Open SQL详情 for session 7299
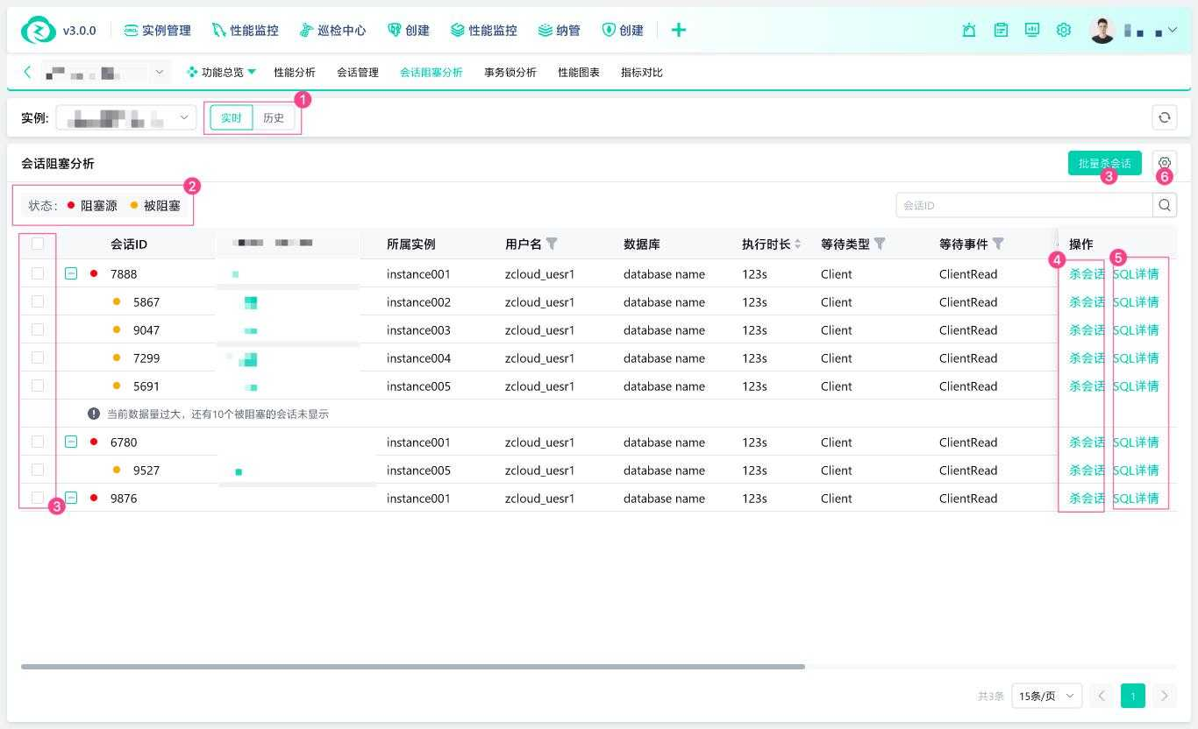The width and height of the screenshot is (1198, 729). point(1136,357)
